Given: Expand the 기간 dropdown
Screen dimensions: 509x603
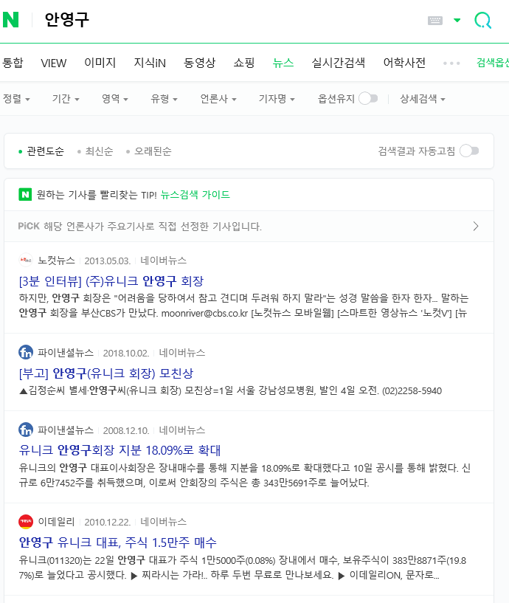Looking at the screenshot, I should click(x=66, y=99).
